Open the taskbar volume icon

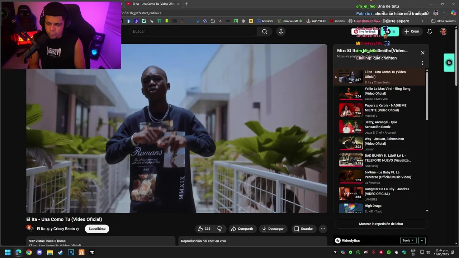[x=428, y=252]
